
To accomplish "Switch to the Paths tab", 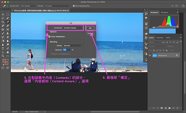I will tap(168, 38).
